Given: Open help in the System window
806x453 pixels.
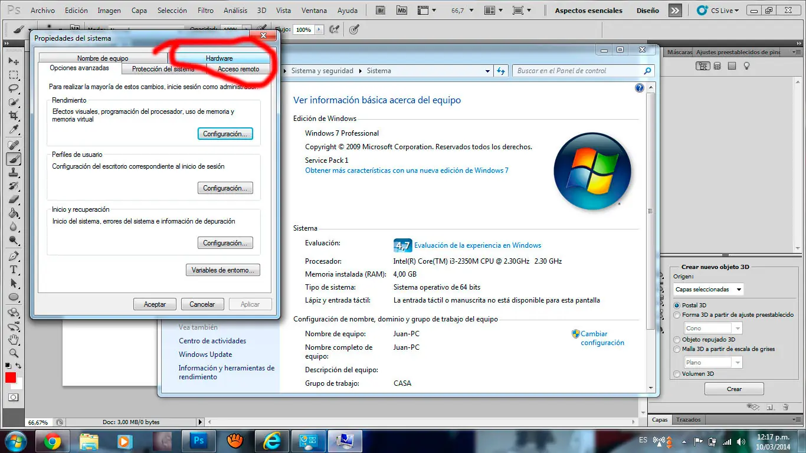Looking at the screenshot, I should [x=639, y=88].
